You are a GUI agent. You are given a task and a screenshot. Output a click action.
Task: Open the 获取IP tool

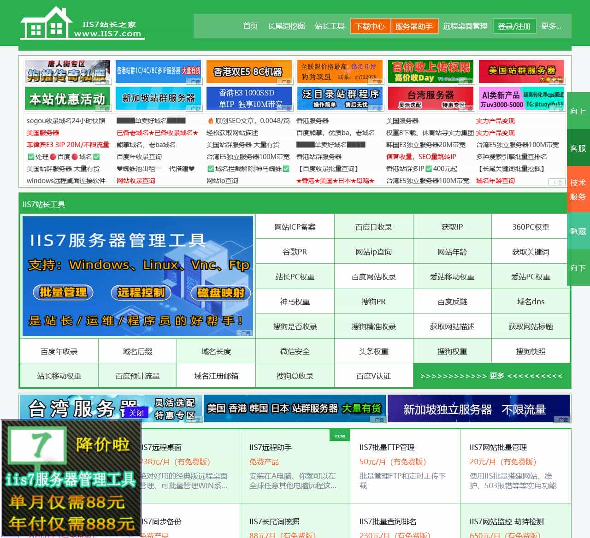coord(452,227)
